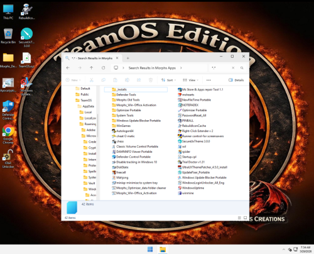The image size is (314, 254).
Task: Select the PINBALL game entry
Action: [x=186, y=121]
